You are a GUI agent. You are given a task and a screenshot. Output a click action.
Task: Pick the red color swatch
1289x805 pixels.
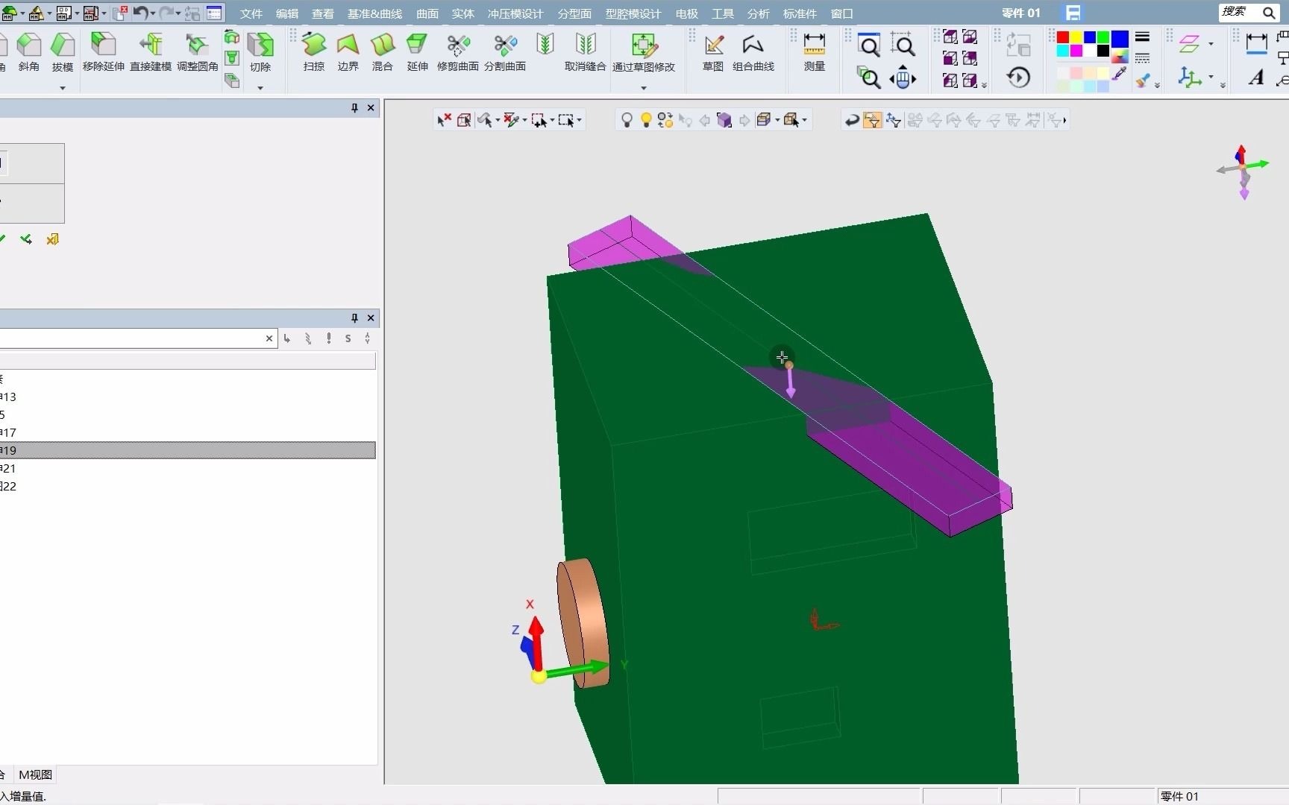click(1063, 37)
